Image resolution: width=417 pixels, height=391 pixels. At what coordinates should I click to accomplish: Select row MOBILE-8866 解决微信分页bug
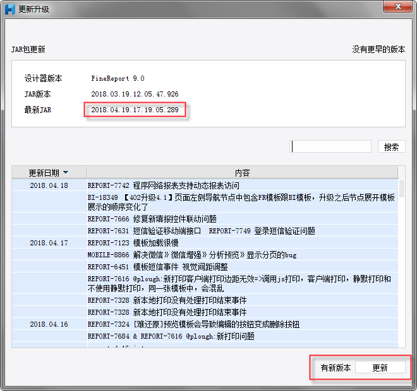pos(242,255)
